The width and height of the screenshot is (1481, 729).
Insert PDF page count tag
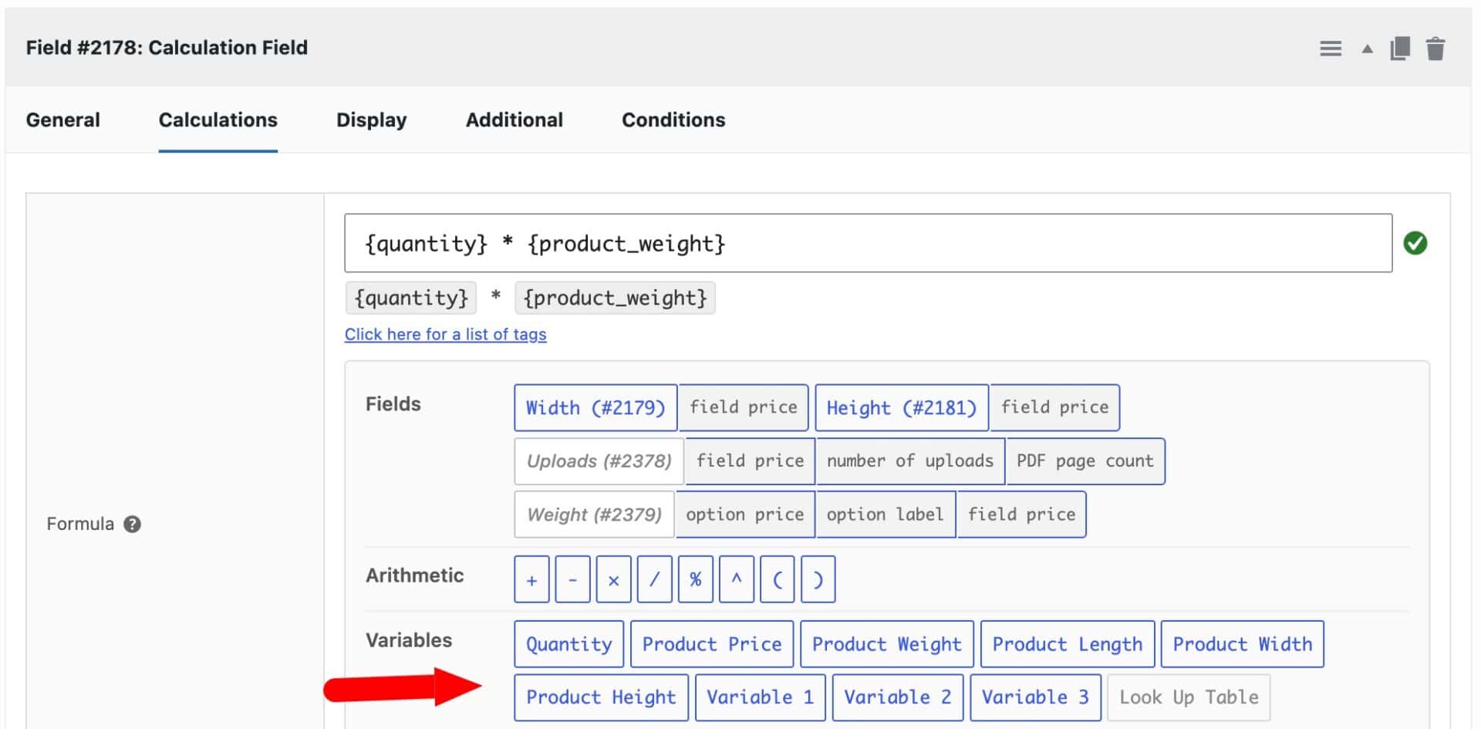[1085, 461]
